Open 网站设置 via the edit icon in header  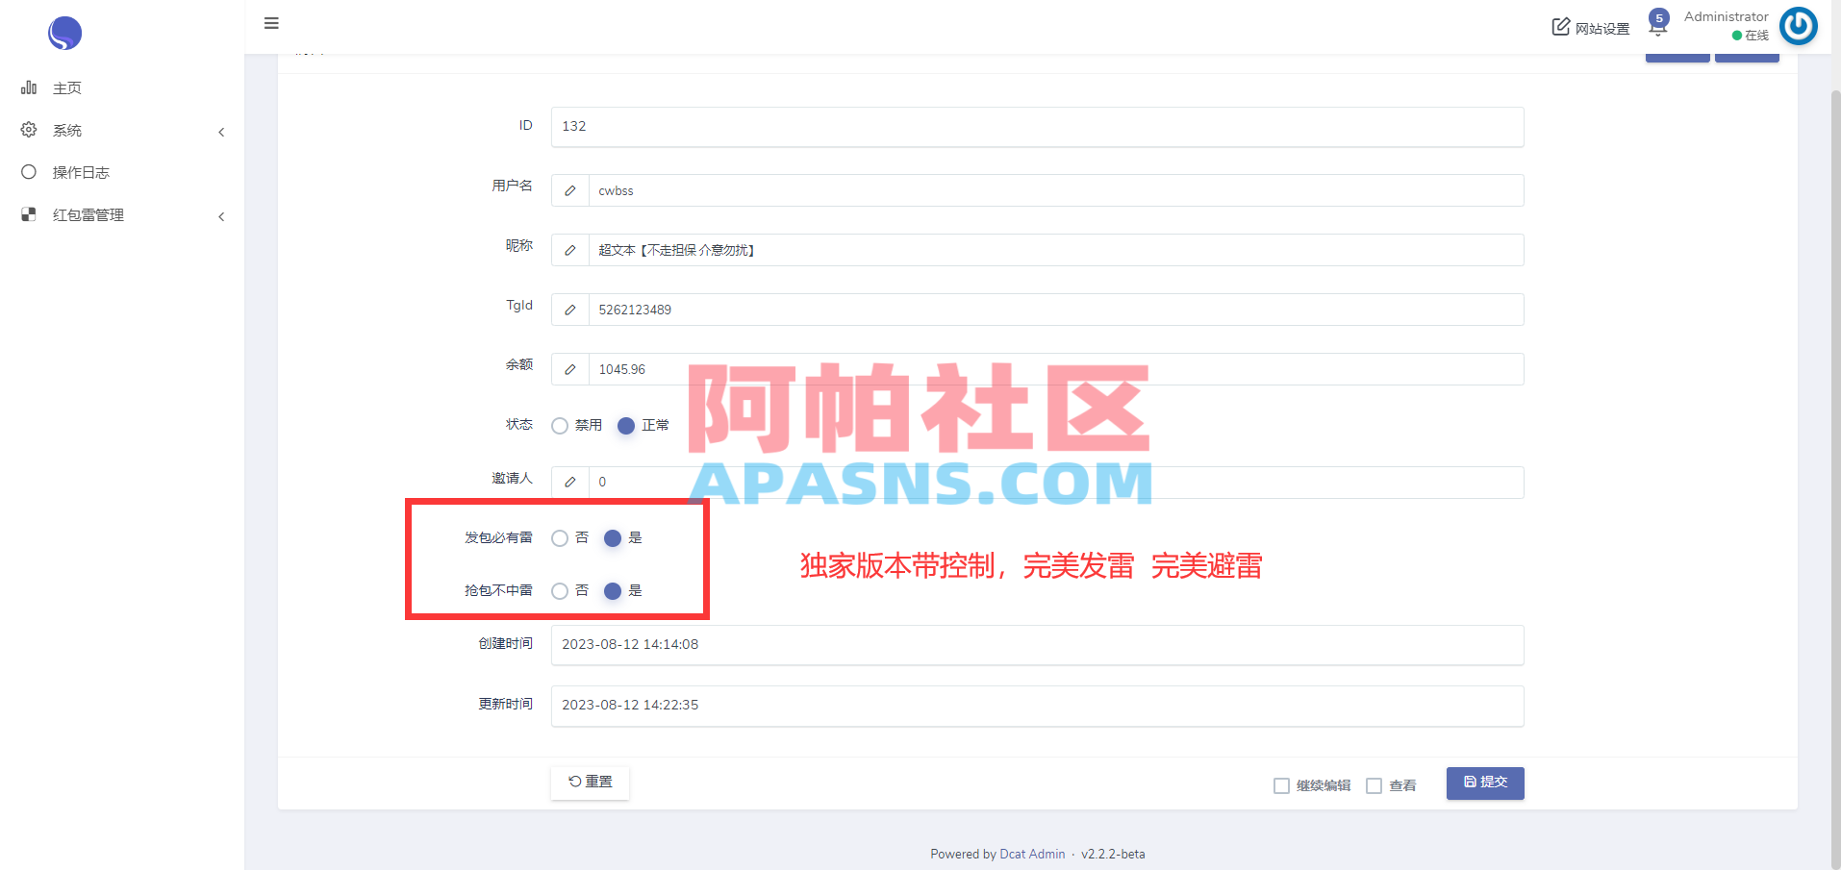[x=1590, y=27]
